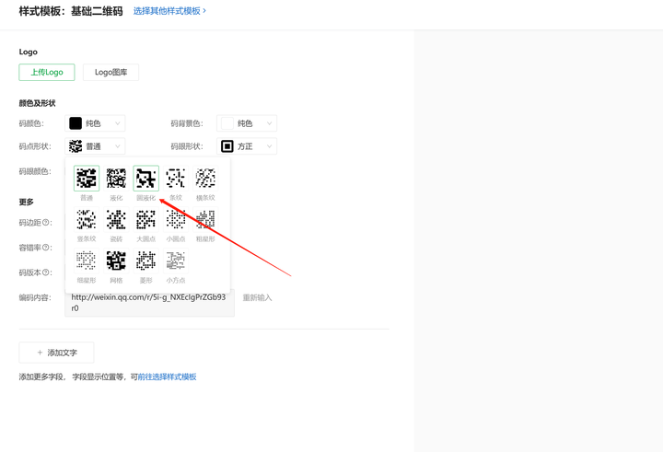Click the 编码内容 URL text field

pos(150,303)
